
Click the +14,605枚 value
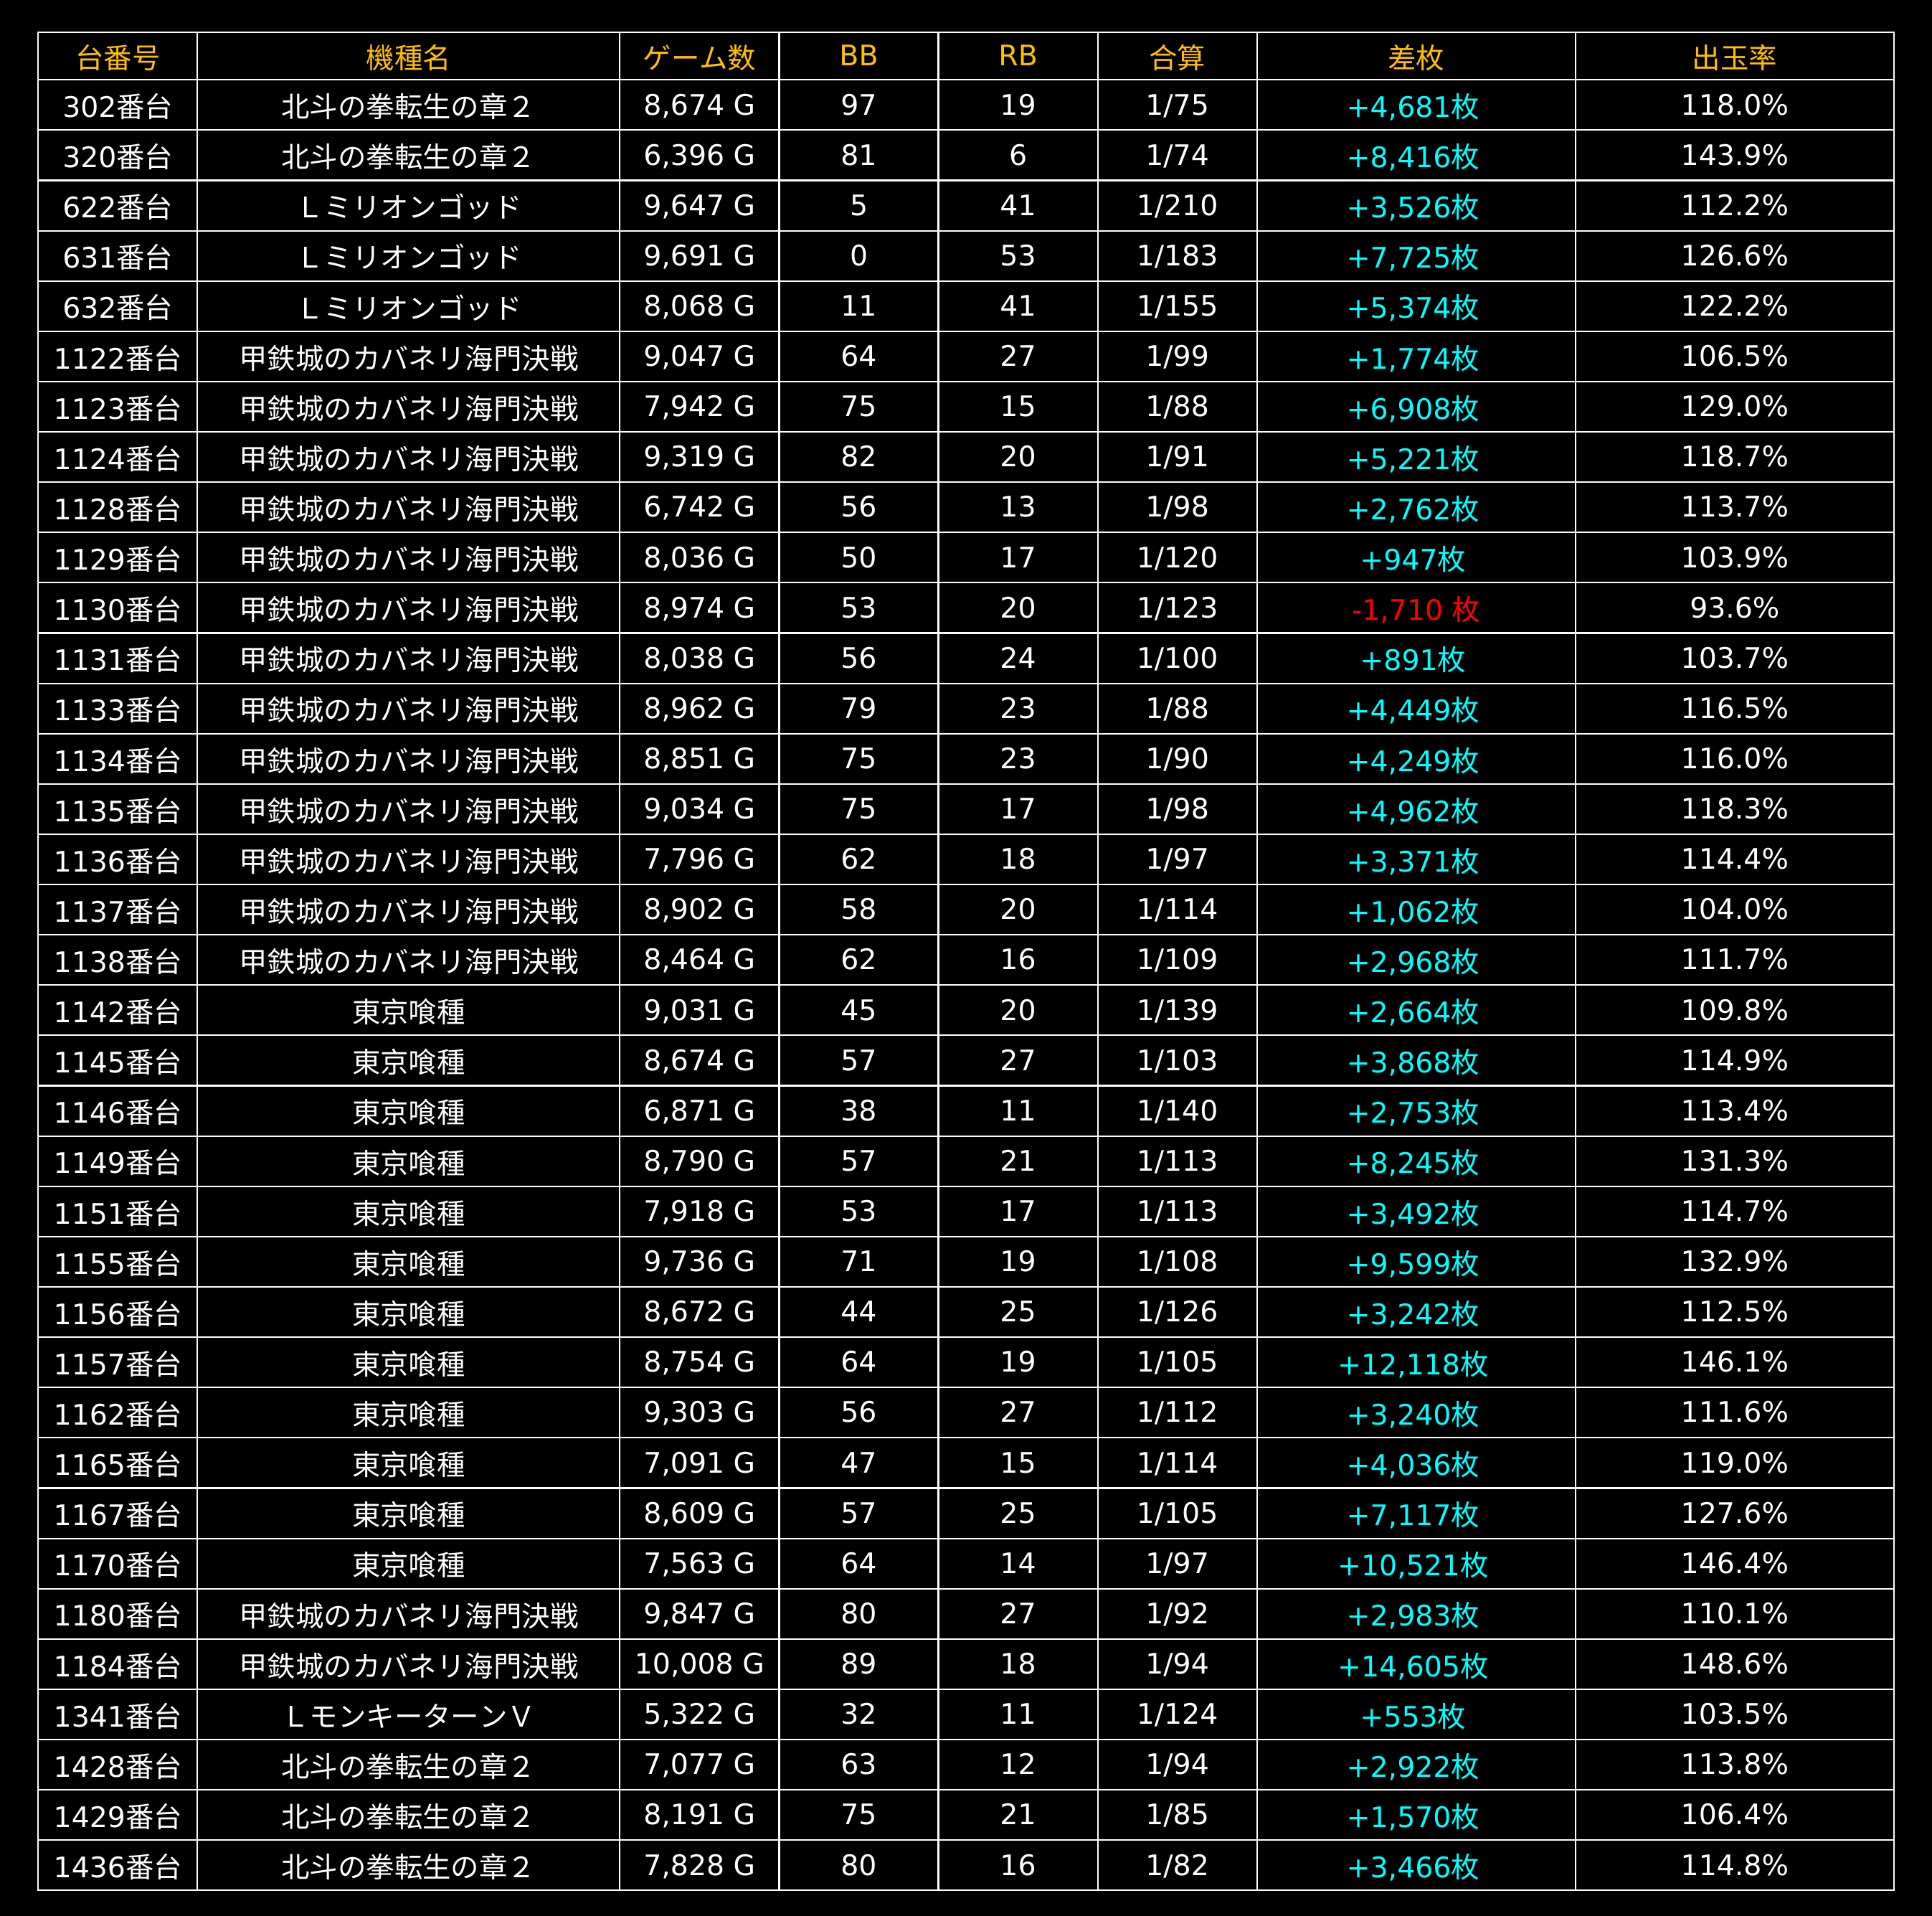tap(1413, 1665)
